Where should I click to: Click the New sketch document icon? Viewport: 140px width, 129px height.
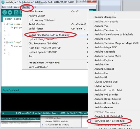click(x=16, y=12)
